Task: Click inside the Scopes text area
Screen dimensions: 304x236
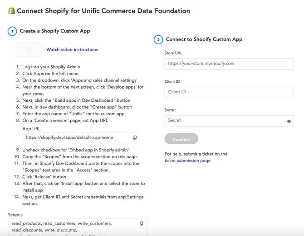Action: [78, 227]
